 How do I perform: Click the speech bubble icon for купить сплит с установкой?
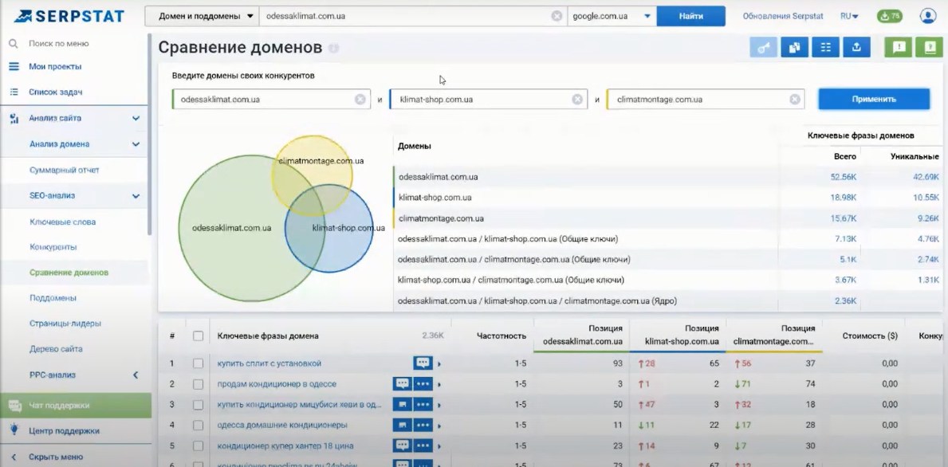pyautogui.click(x=423, y=363)
